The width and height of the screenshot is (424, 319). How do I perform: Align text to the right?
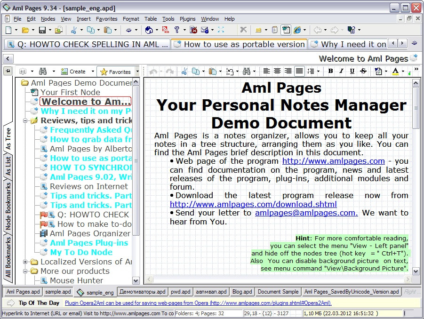[288, 71]
